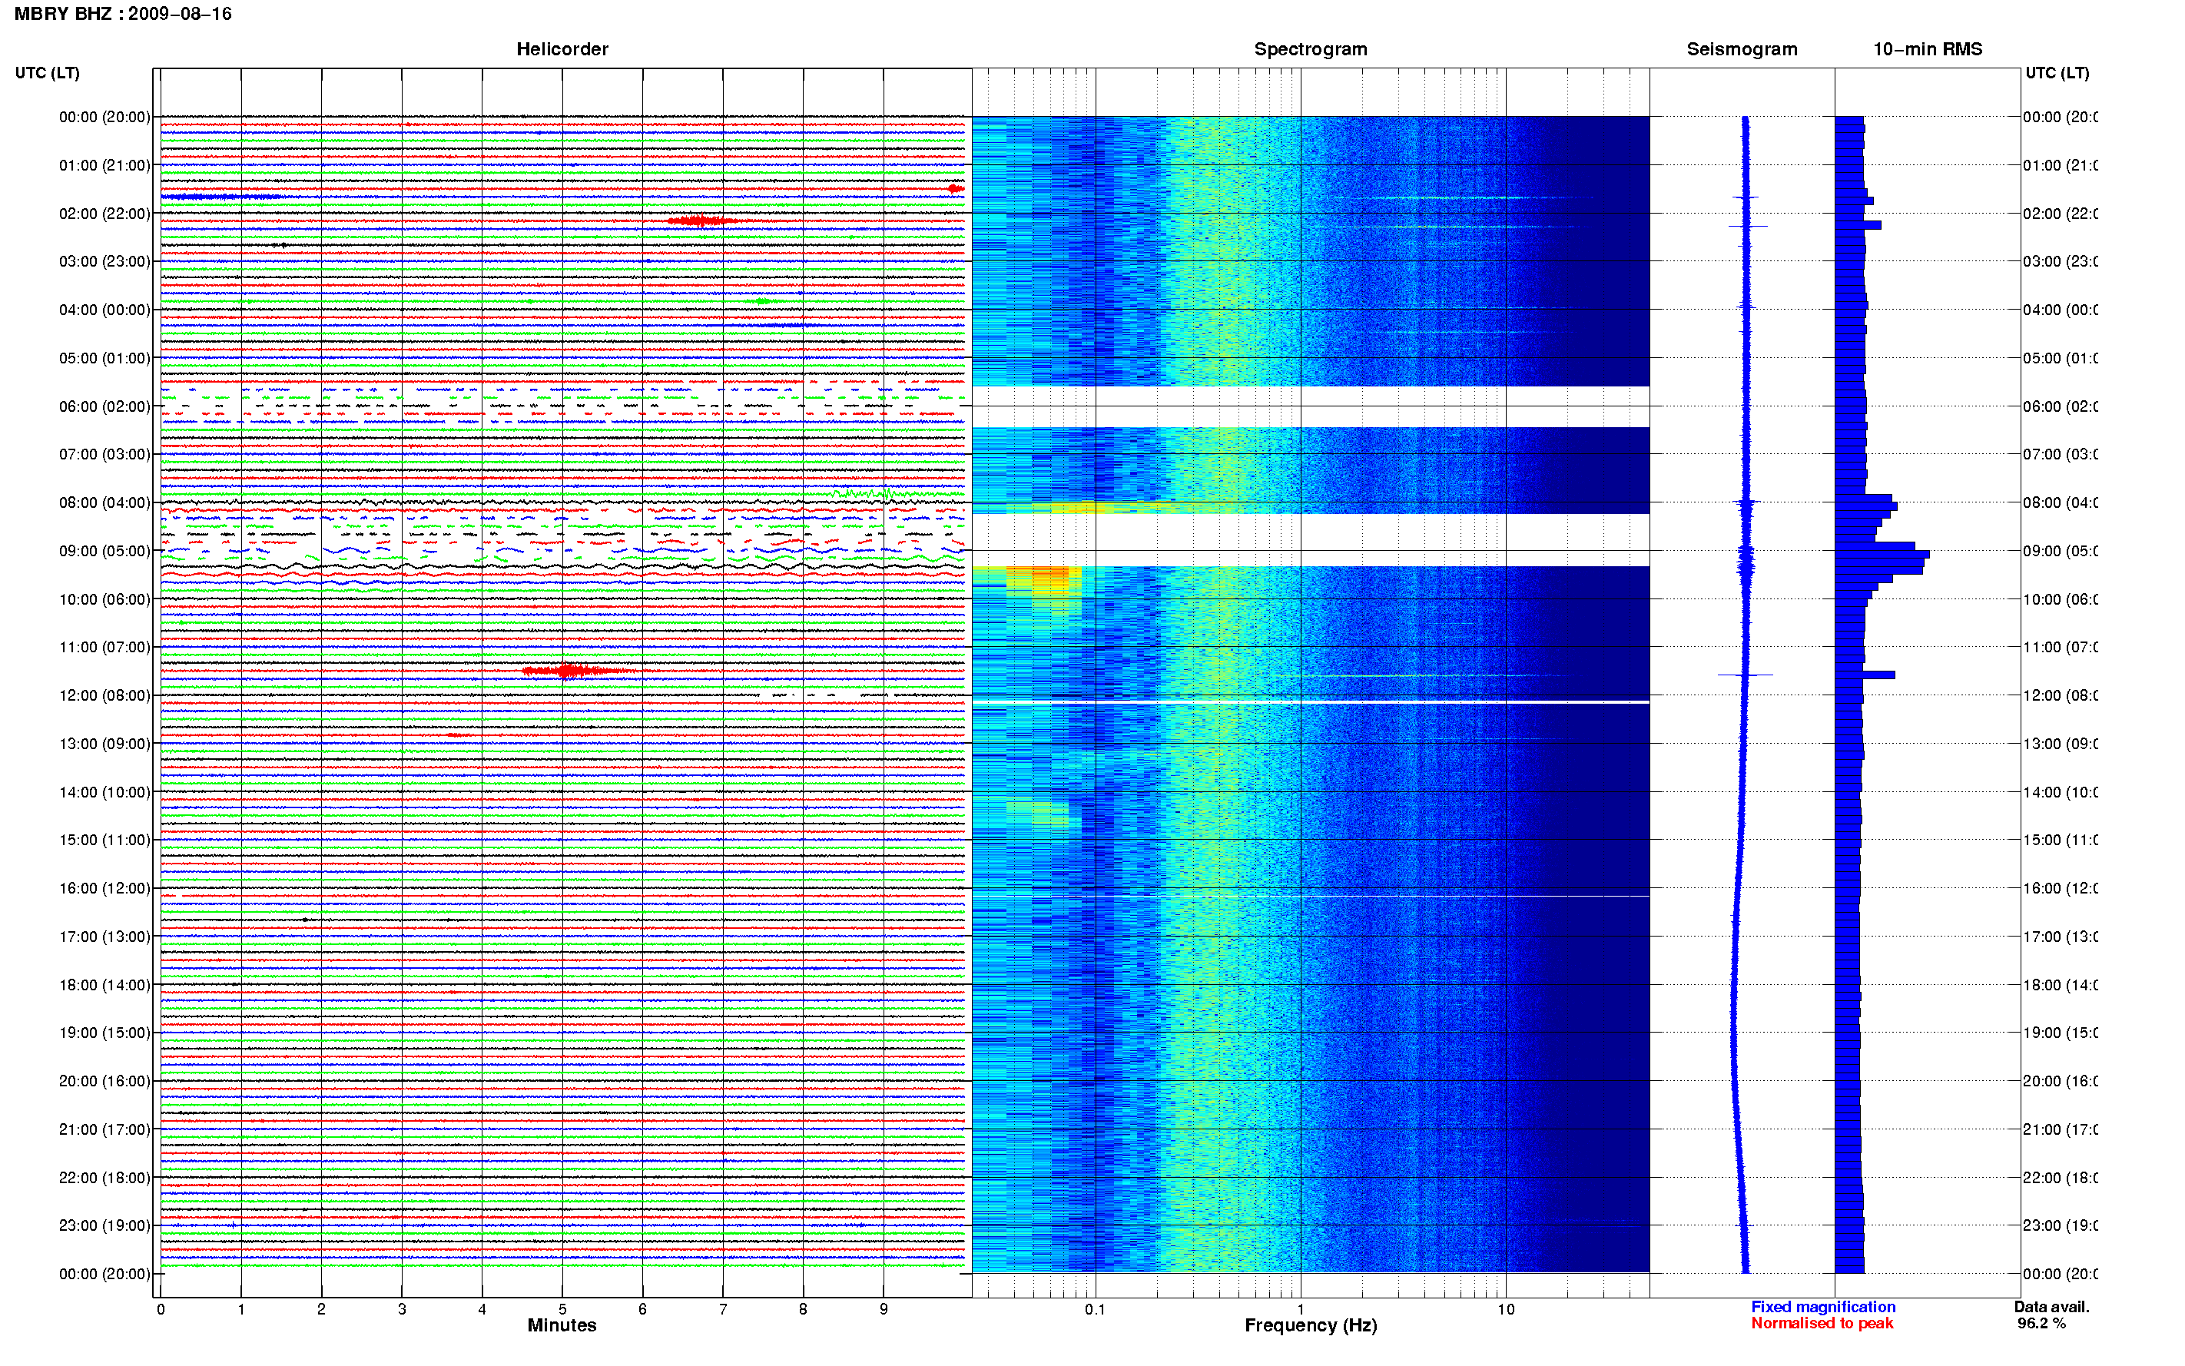2185x1366 pixels.
Task: Select the Spectrogram panel heading
Action: [1310, 49]
